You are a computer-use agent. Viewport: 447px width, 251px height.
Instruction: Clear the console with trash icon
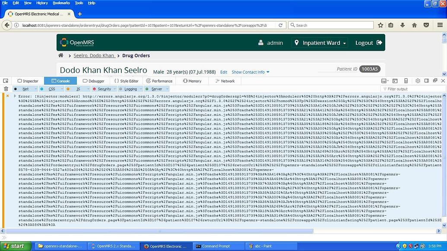[x=6, y=89]
